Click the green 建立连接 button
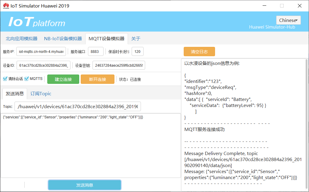309x192 pixels. coord(63,79)
